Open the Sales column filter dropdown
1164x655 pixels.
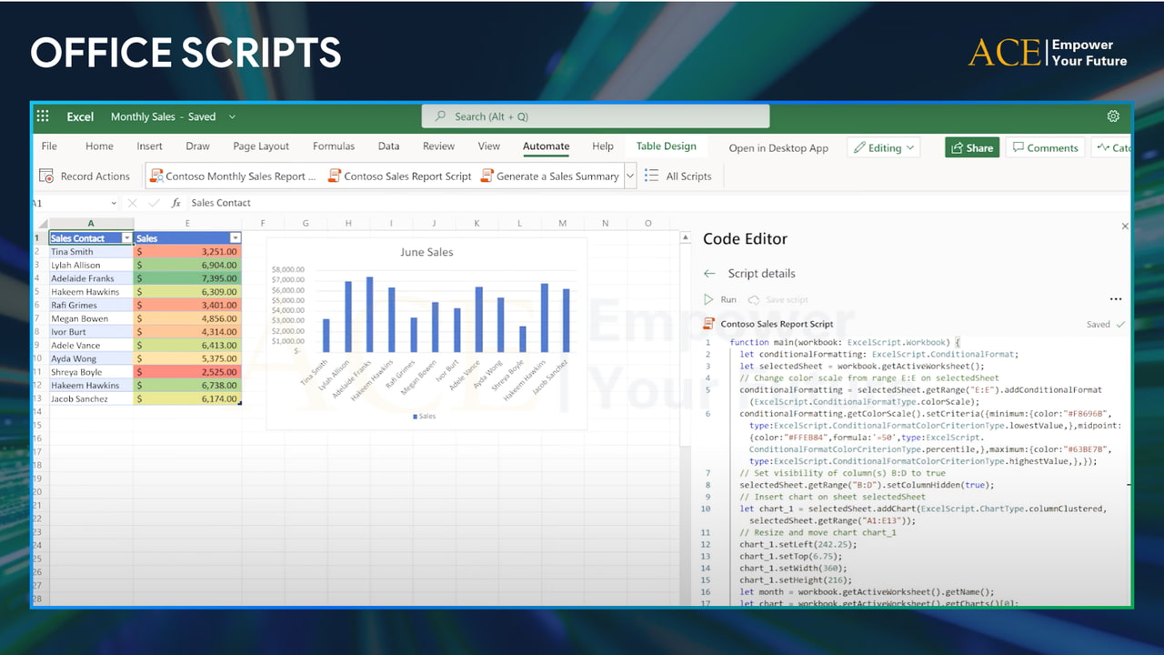(x=236, y=238)
